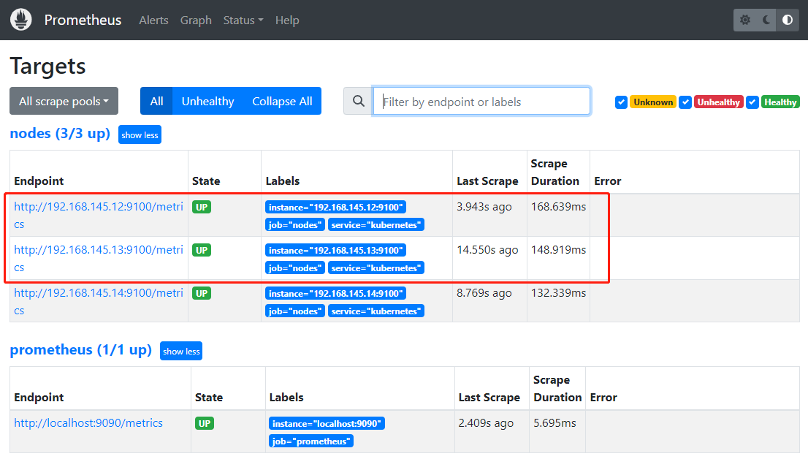This screenshot has height=459, width=808.
Task: Click scrape duration 148.919ms
Action: (559, 250)
